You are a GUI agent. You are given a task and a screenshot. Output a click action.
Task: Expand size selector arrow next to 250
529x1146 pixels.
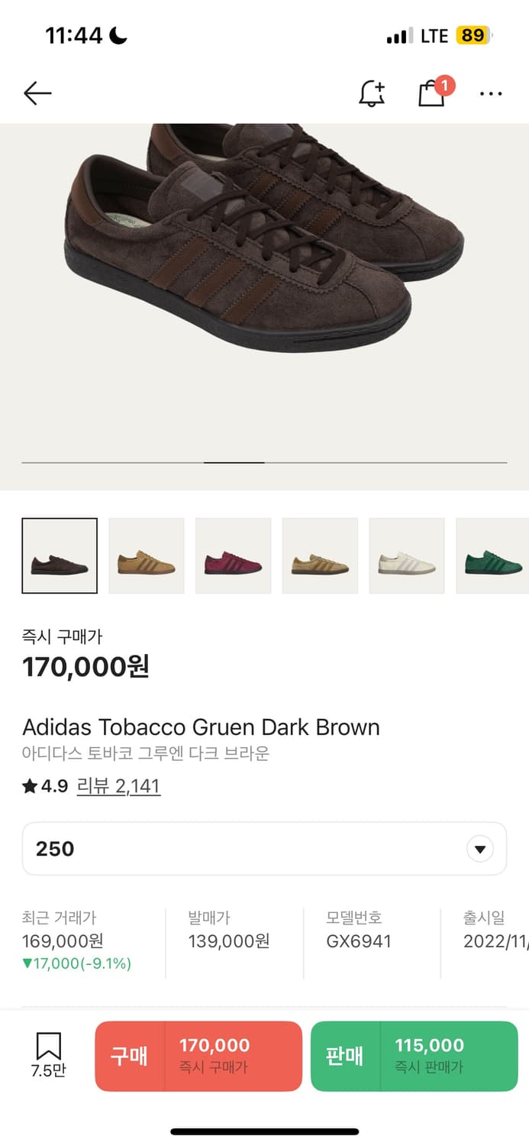click(x=479, y=849)
